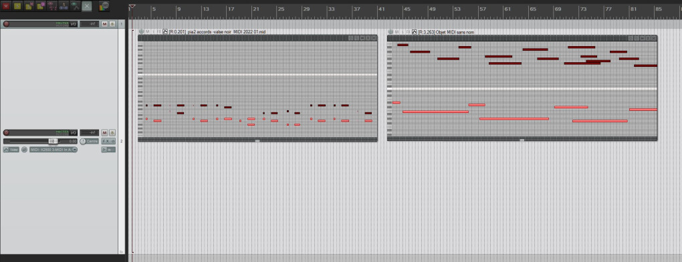Click the 'in' input button on track 2

point(108,150)
